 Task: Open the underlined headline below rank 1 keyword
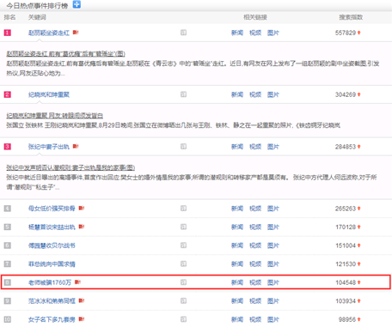(x=65, y=54)
